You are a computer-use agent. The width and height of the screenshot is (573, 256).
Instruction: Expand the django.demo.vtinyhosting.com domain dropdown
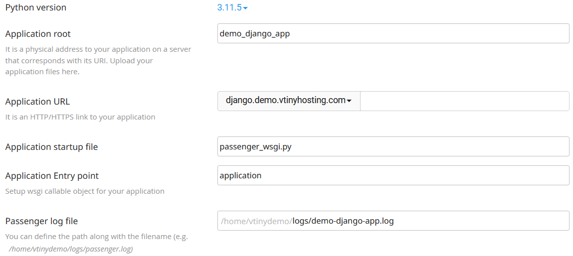point(289,101)
